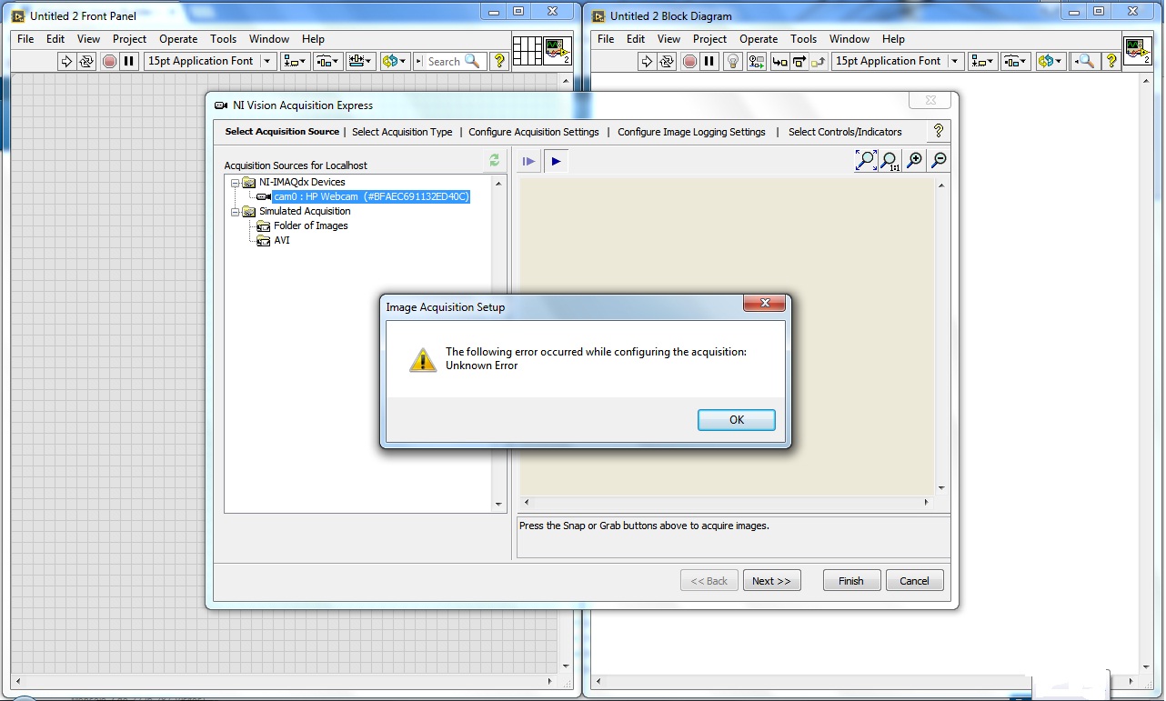Click the Front Panel connector pane grid

[x=528, y=51]
